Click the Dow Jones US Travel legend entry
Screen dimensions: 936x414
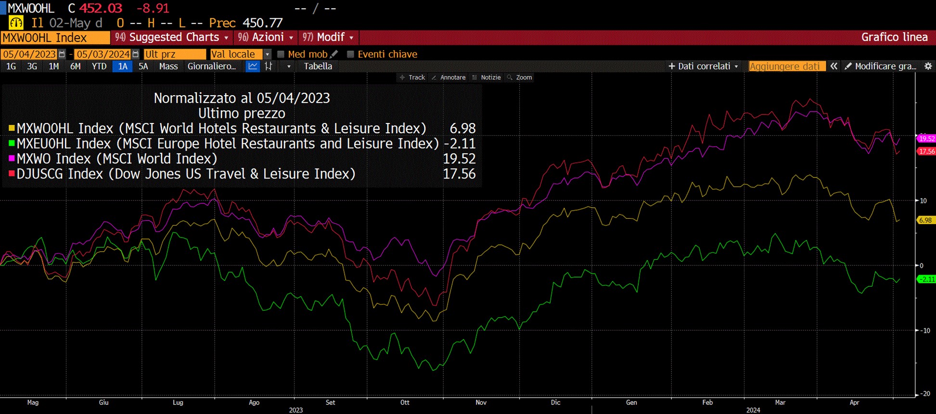coord(186,173)
